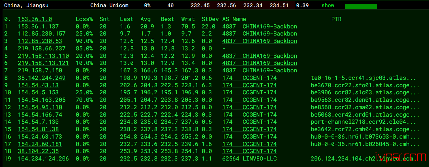Viewport: 429px width, 167px height.
Task: Open IP link 154.54.95.110
Action: (40, 107)
